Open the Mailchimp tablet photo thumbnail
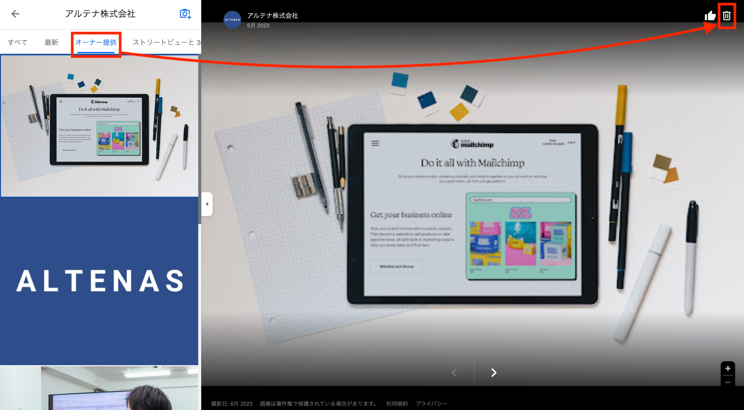The image size is (744, 410). pos(99,126)
